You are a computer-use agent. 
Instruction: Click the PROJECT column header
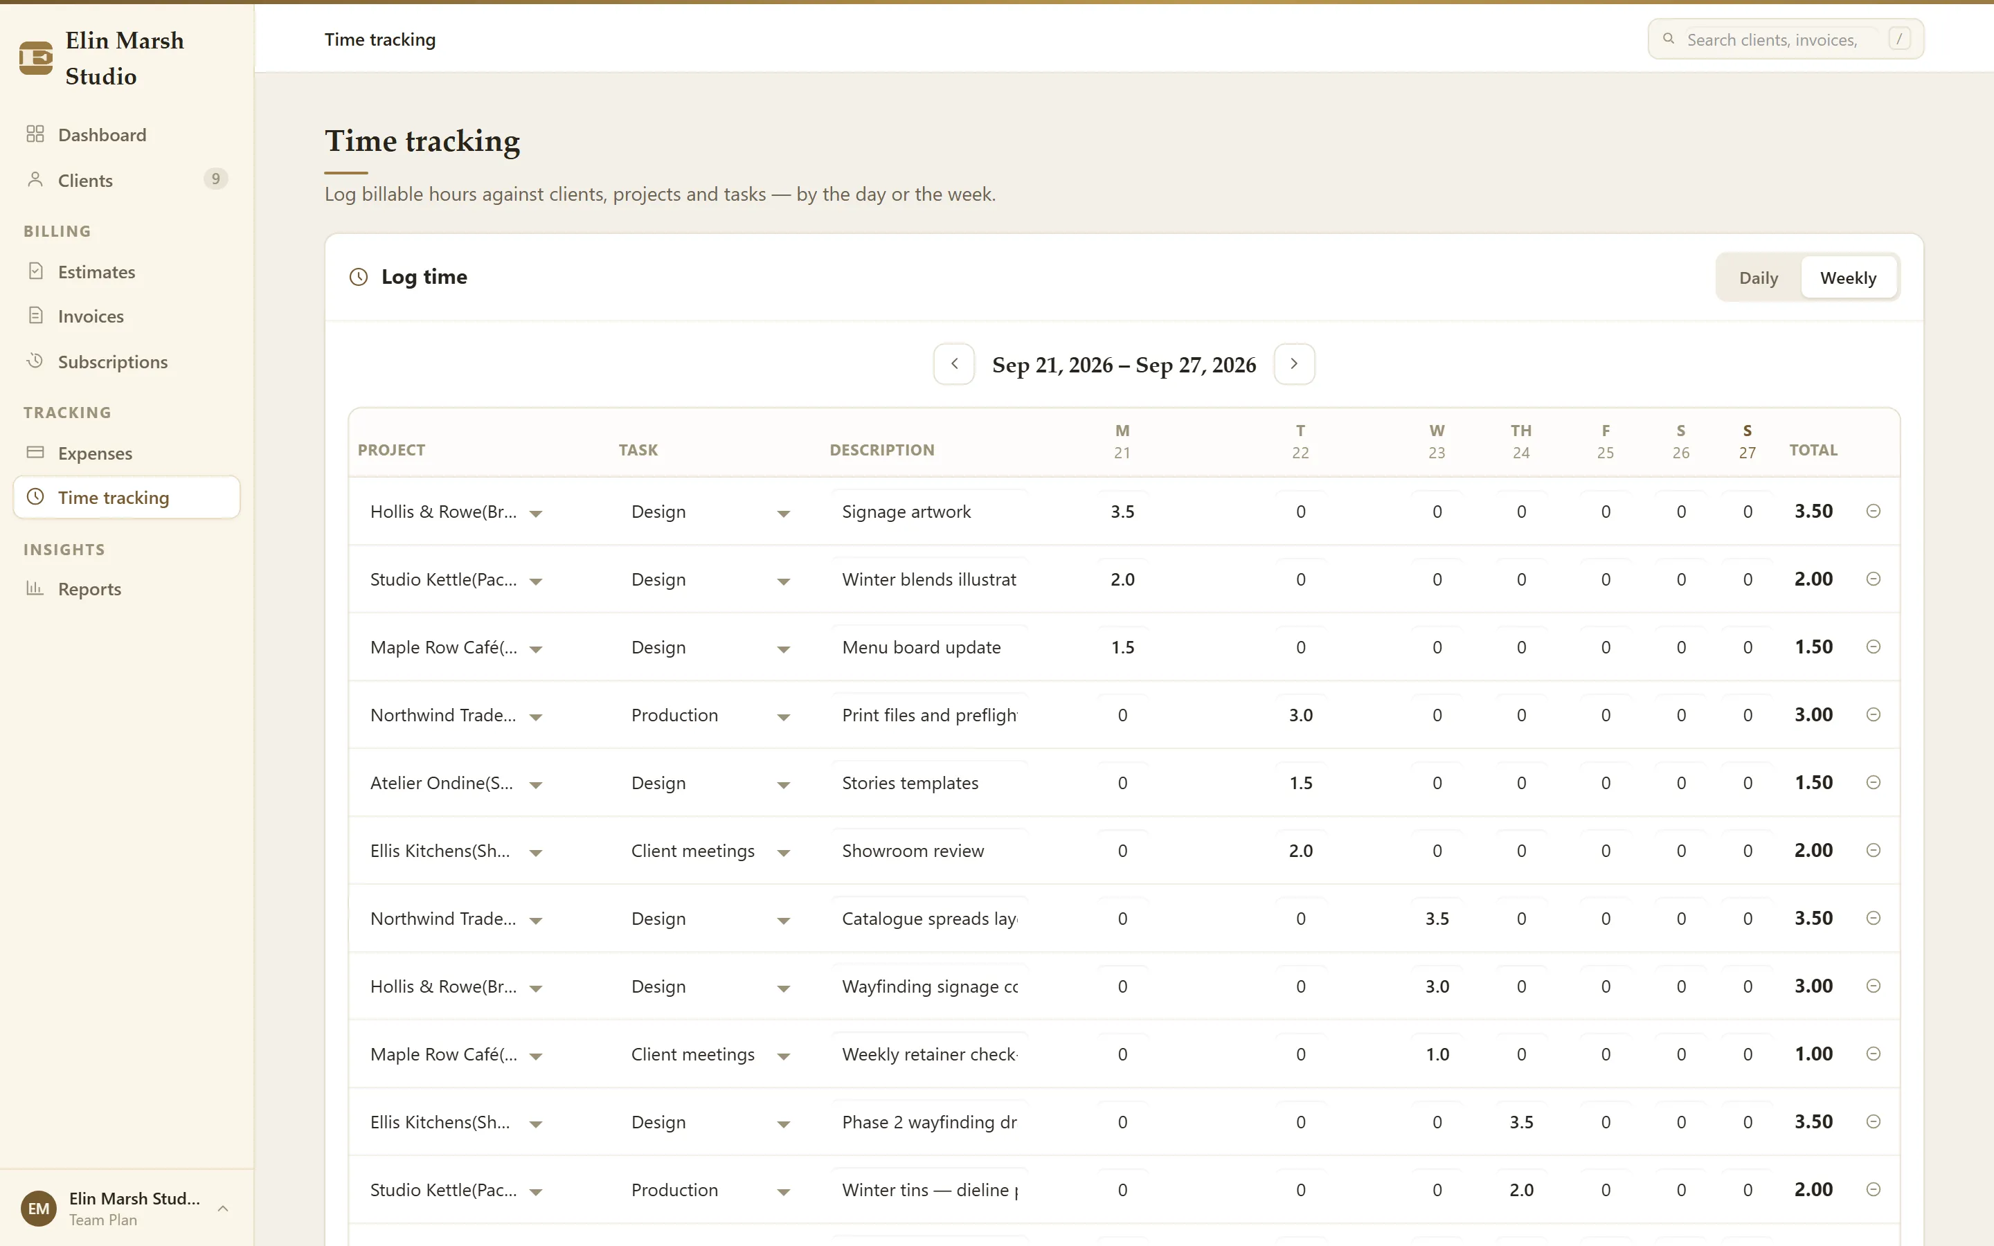point(391,450)
